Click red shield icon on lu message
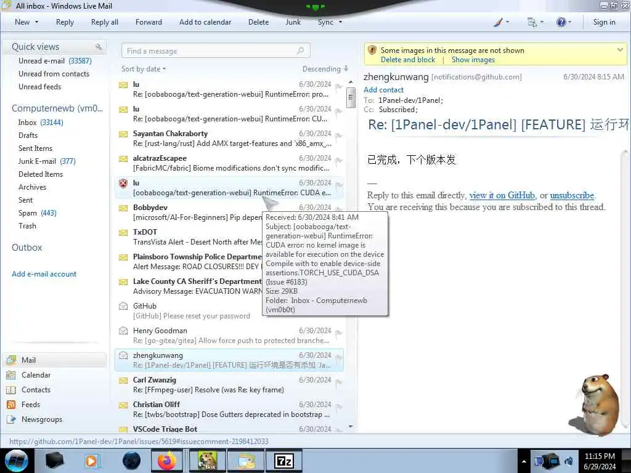 pos(123,184)
